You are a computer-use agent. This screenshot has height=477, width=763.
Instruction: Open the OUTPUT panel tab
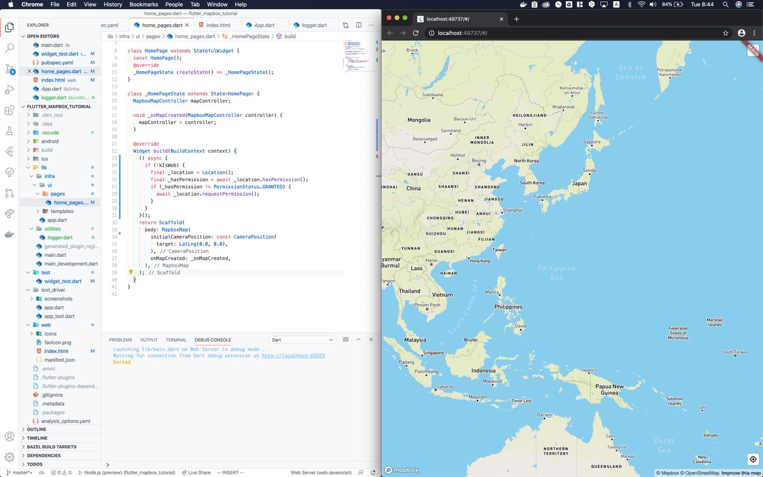click(149, 340)
